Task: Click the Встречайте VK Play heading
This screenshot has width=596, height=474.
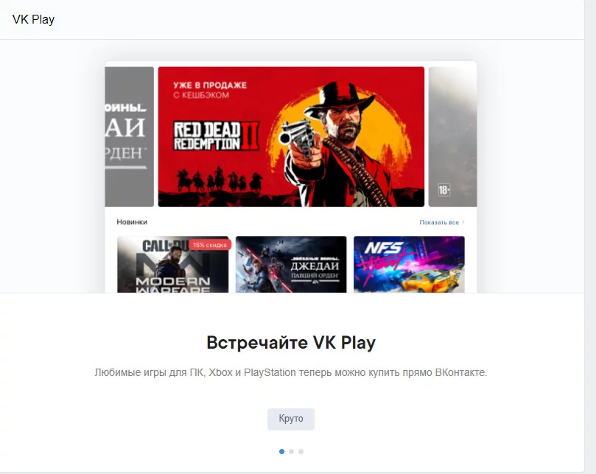Action: point(291,342)
